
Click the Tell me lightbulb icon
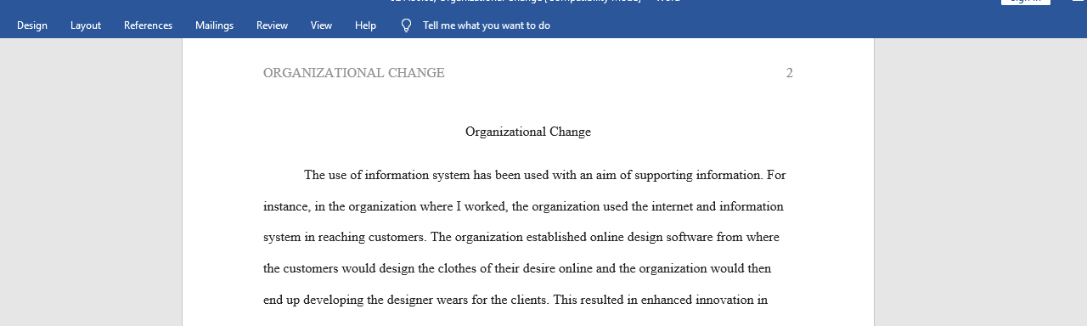point(406,25)
